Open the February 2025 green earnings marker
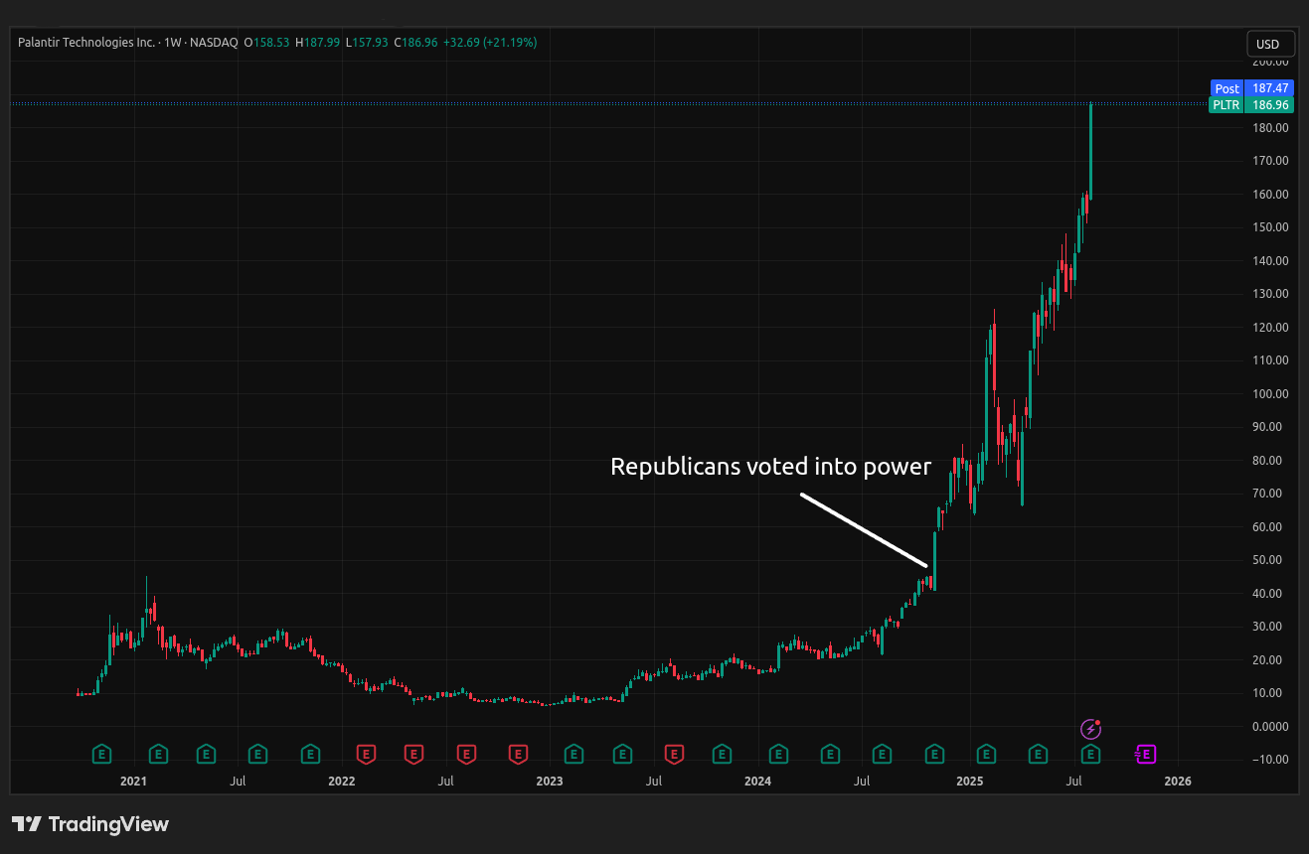 pos(986,755)
